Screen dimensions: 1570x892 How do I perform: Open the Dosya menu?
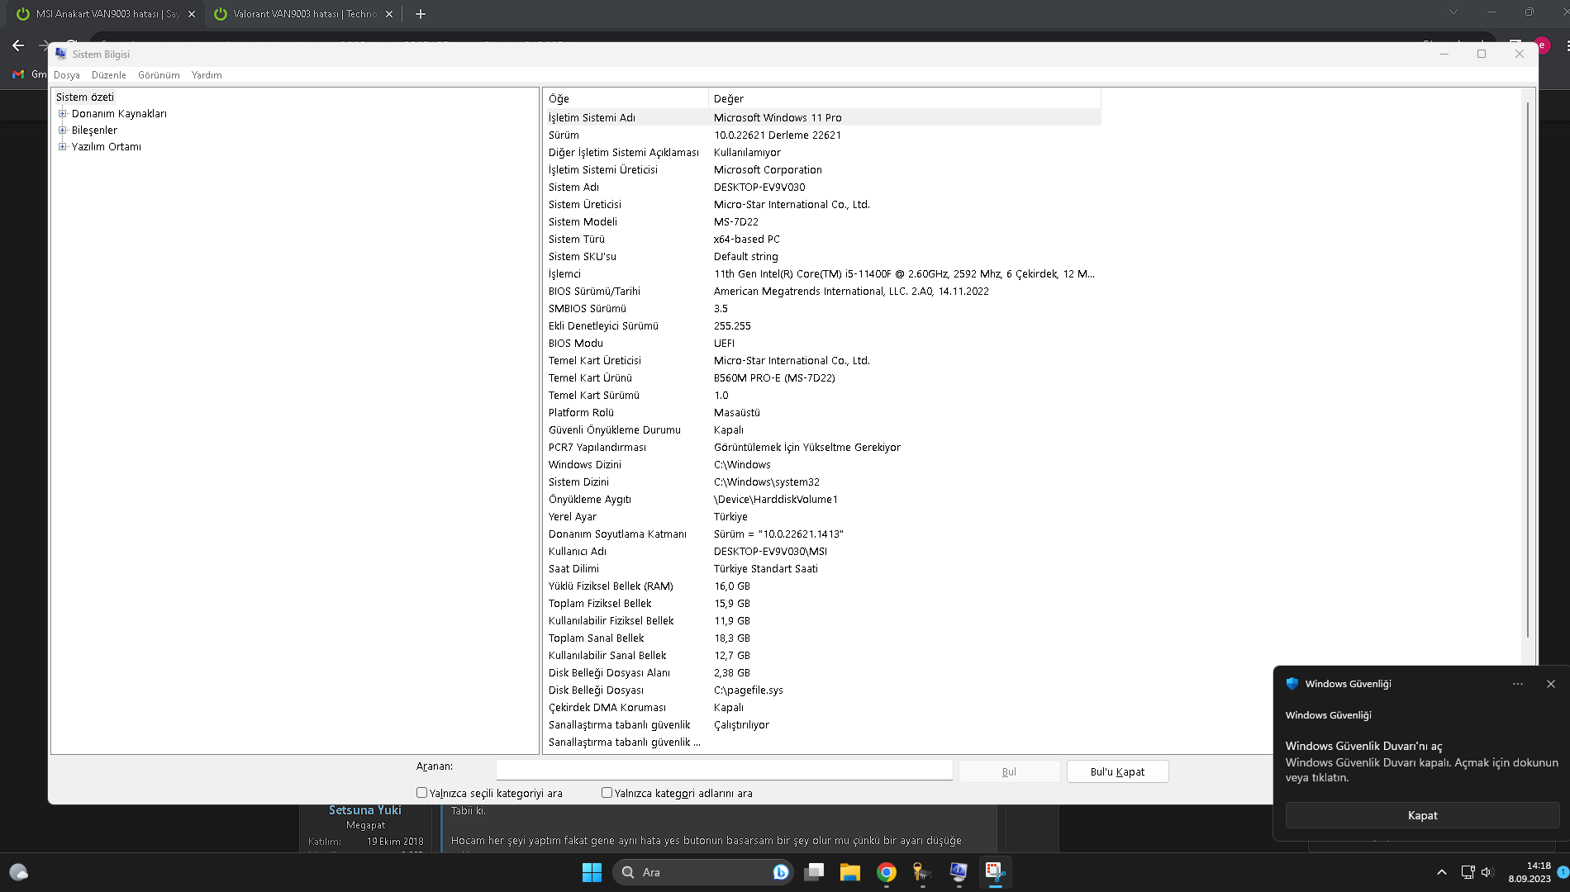pyautogui.click(x=67, y=75)
